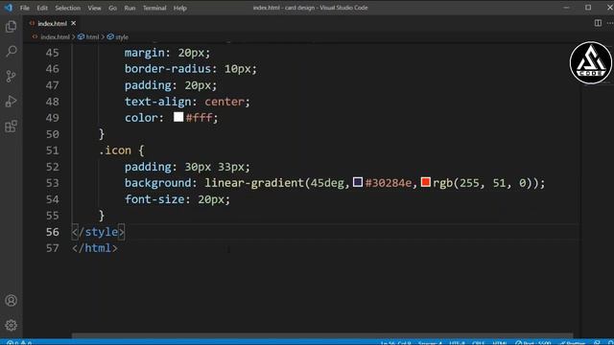Click the VS Code logo in title bar
The height and width of the screenshot is (345, 614).
coord(9,8)
